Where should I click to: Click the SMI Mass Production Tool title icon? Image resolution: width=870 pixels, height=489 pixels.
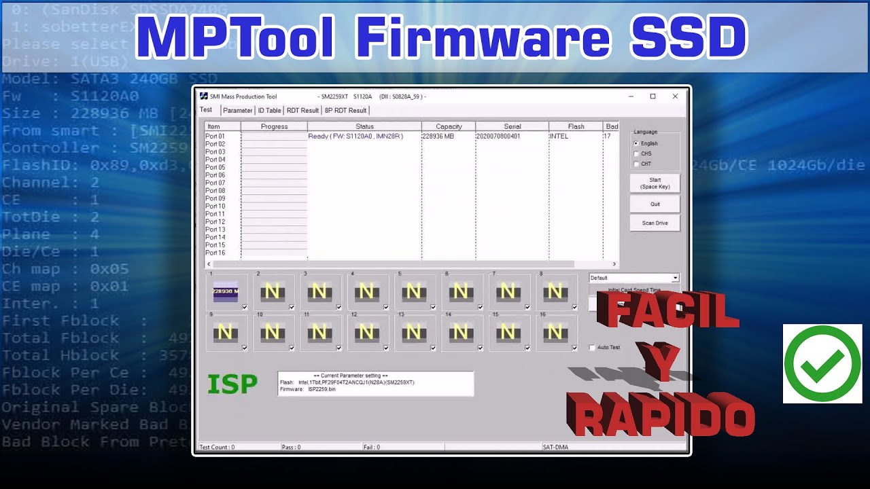(203, 96)
